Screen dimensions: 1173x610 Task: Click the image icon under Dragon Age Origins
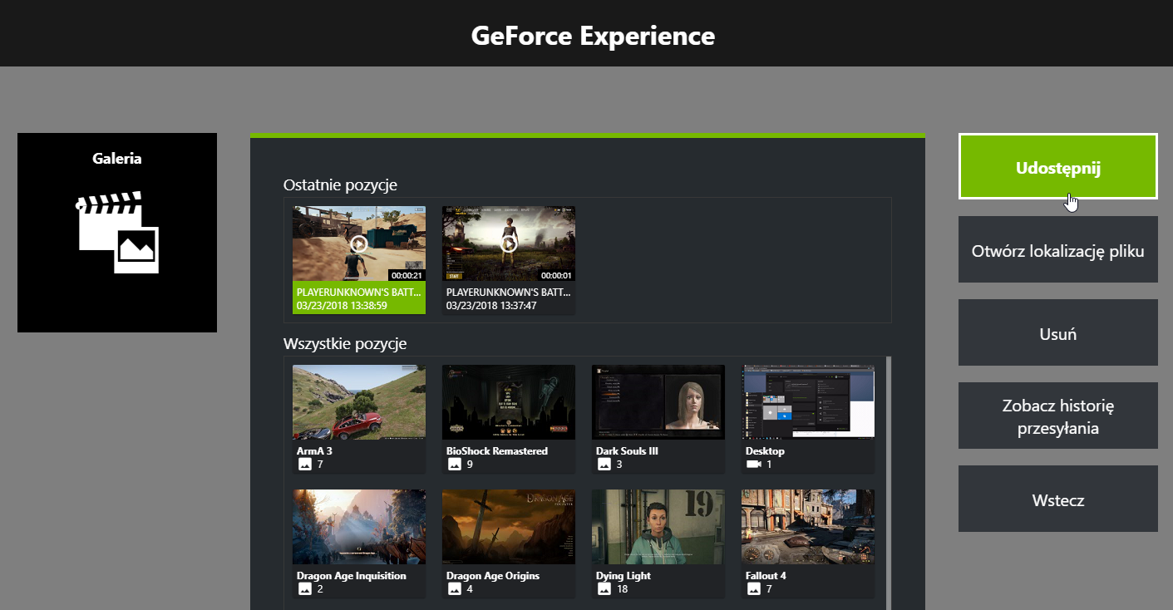click(455, 589)
